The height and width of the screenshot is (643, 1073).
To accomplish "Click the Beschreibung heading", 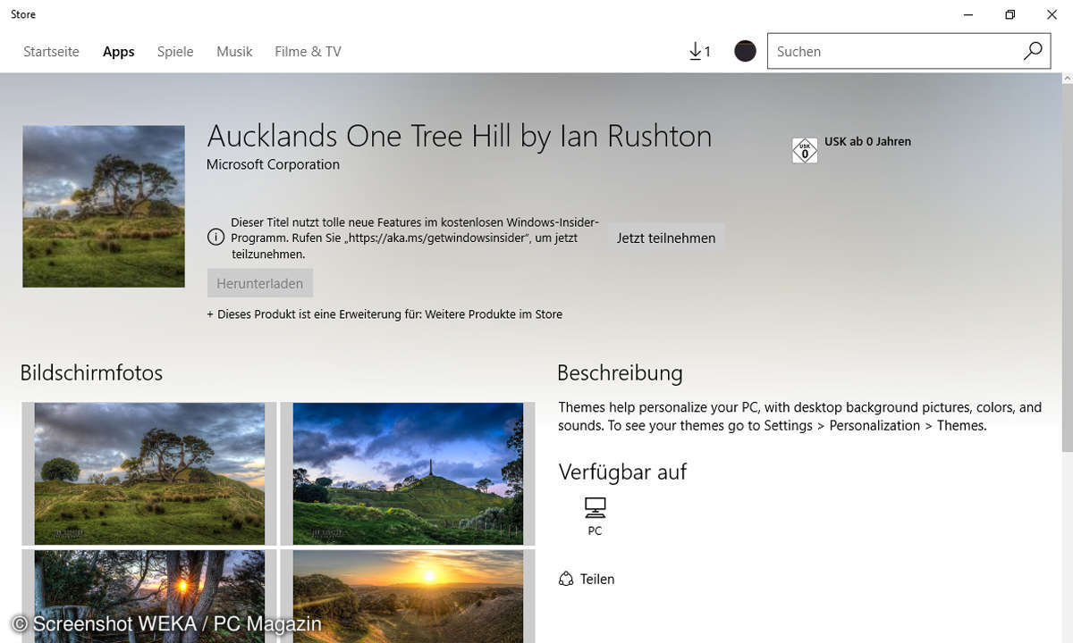I will pos(620,372).
